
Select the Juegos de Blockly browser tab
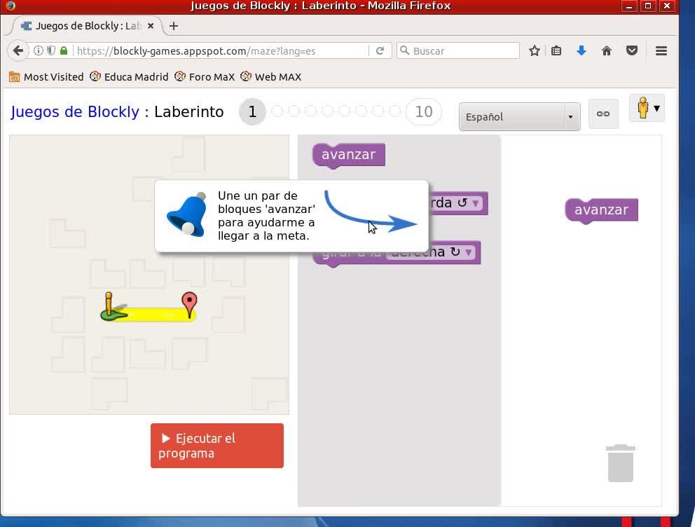point(86,26)
